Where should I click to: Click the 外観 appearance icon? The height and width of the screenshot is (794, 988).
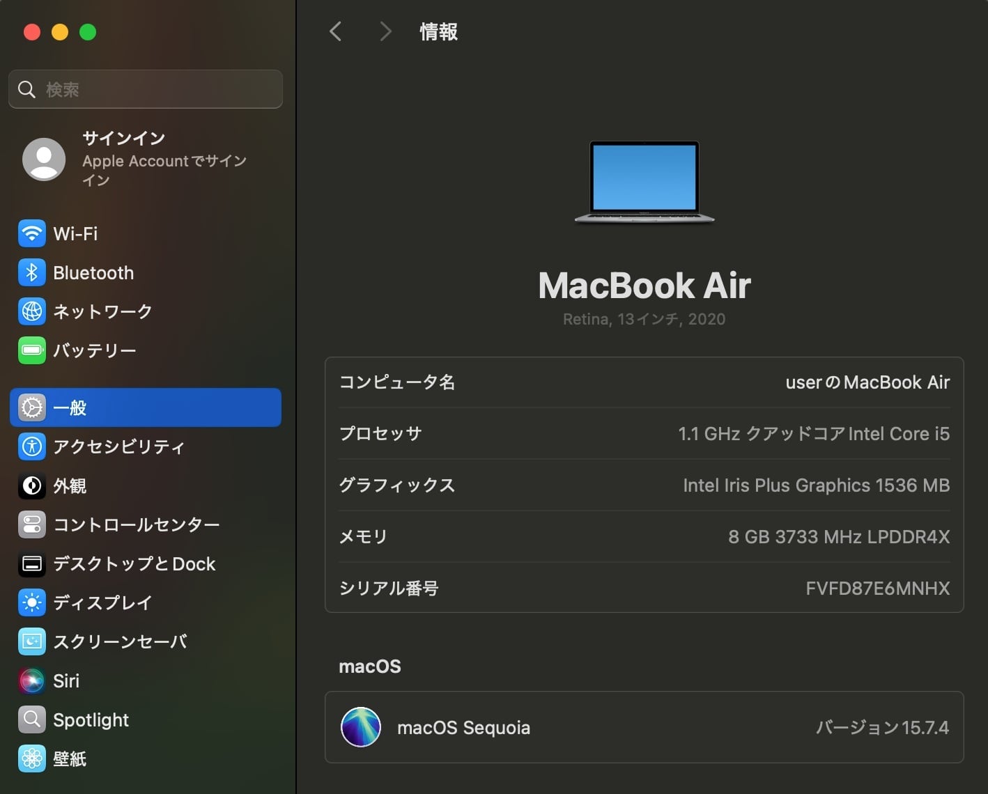[x=32, y=485]
